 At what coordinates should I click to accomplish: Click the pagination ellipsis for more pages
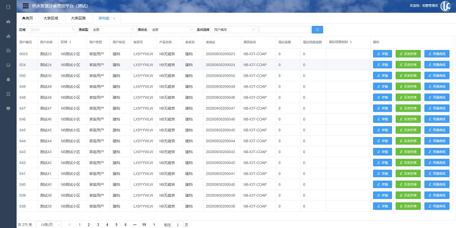tap(135, 225)
